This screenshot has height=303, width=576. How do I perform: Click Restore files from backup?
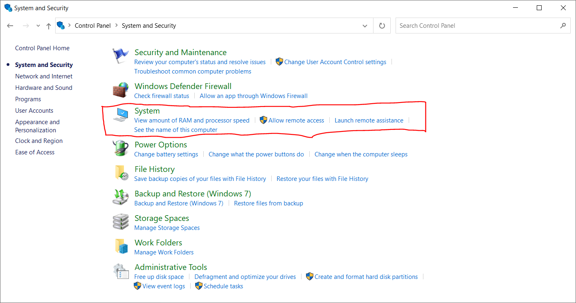pyautogui.click(x=268, y=203)
